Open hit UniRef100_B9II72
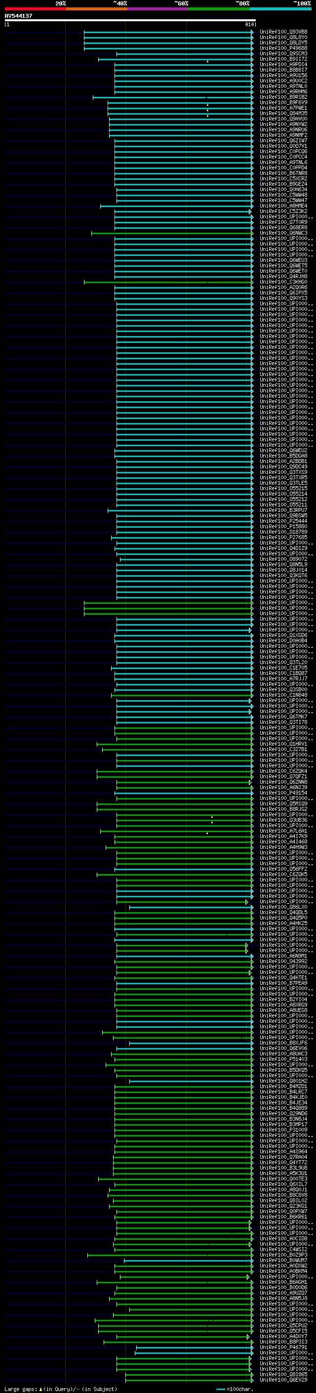The height and width of the screenshot is (1393, 316). 283,59
